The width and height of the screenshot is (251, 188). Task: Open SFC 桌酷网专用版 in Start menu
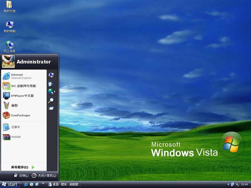click(24, 86)
